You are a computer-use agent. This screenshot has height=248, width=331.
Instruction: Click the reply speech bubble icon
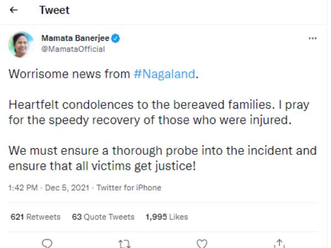point(47,243)
